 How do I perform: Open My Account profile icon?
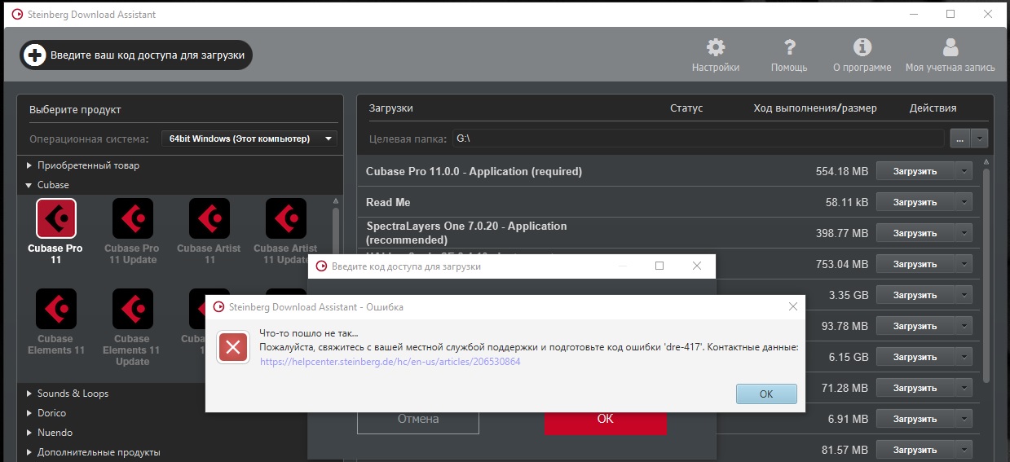click(x=950, y=47)
